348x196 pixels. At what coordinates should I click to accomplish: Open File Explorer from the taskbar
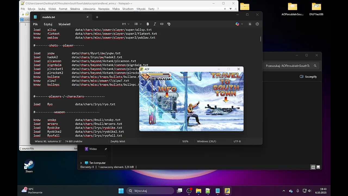[198, 191]
